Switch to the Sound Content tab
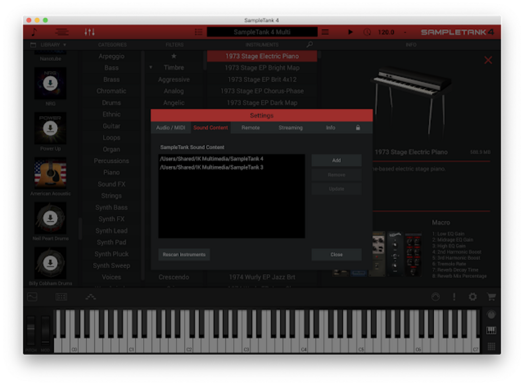Screen dimensions: 524x385 coord(210,127)
